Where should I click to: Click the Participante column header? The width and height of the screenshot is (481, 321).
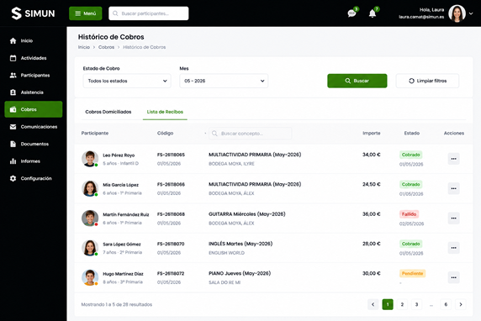pyautogui.click(x=95, y=133)
